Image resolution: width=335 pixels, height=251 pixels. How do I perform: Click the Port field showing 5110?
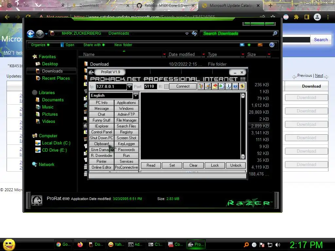point(150,86)
